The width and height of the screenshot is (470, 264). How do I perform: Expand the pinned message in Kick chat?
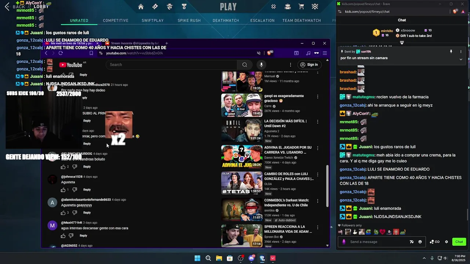click(x=461, y=59)
